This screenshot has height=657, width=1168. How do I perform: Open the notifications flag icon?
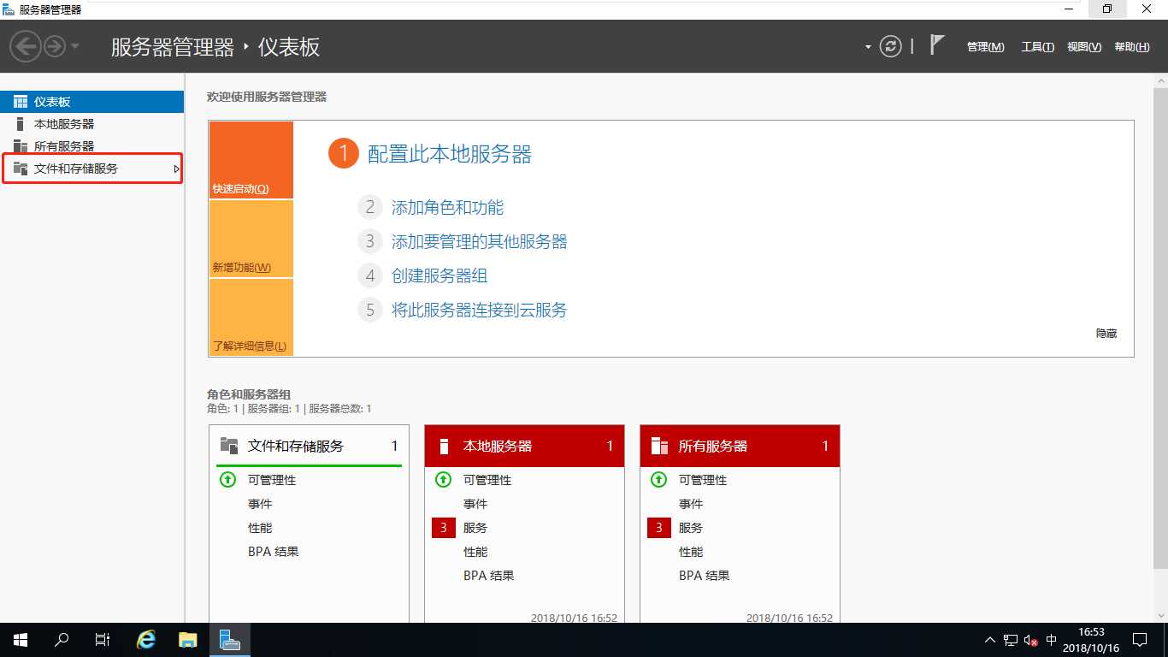[937, 45]
